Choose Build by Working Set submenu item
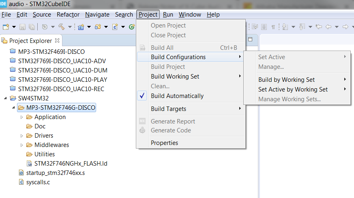 (x=297, y=80)
